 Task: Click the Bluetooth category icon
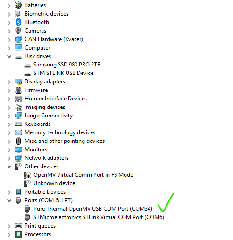[x=18, y=22]
